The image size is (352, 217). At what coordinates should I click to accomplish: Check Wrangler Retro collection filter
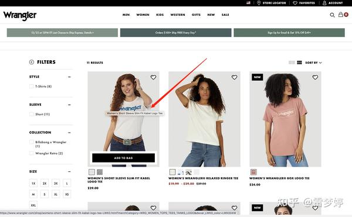click(32, 153)
